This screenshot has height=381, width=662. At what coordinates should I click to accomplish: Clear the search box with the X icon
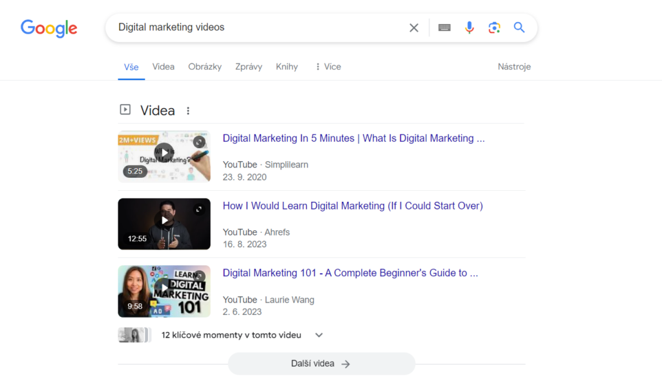pos(414,28)
